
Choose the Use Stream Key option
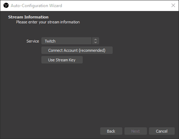pyautogui.click(x=62, y=60)
